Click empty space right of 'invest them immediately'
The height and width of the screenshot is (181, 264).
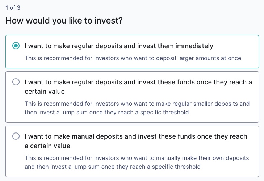[x=235, y=46]
